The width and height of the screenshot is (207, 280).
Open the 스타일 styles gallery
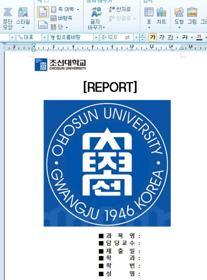(23, 18)
